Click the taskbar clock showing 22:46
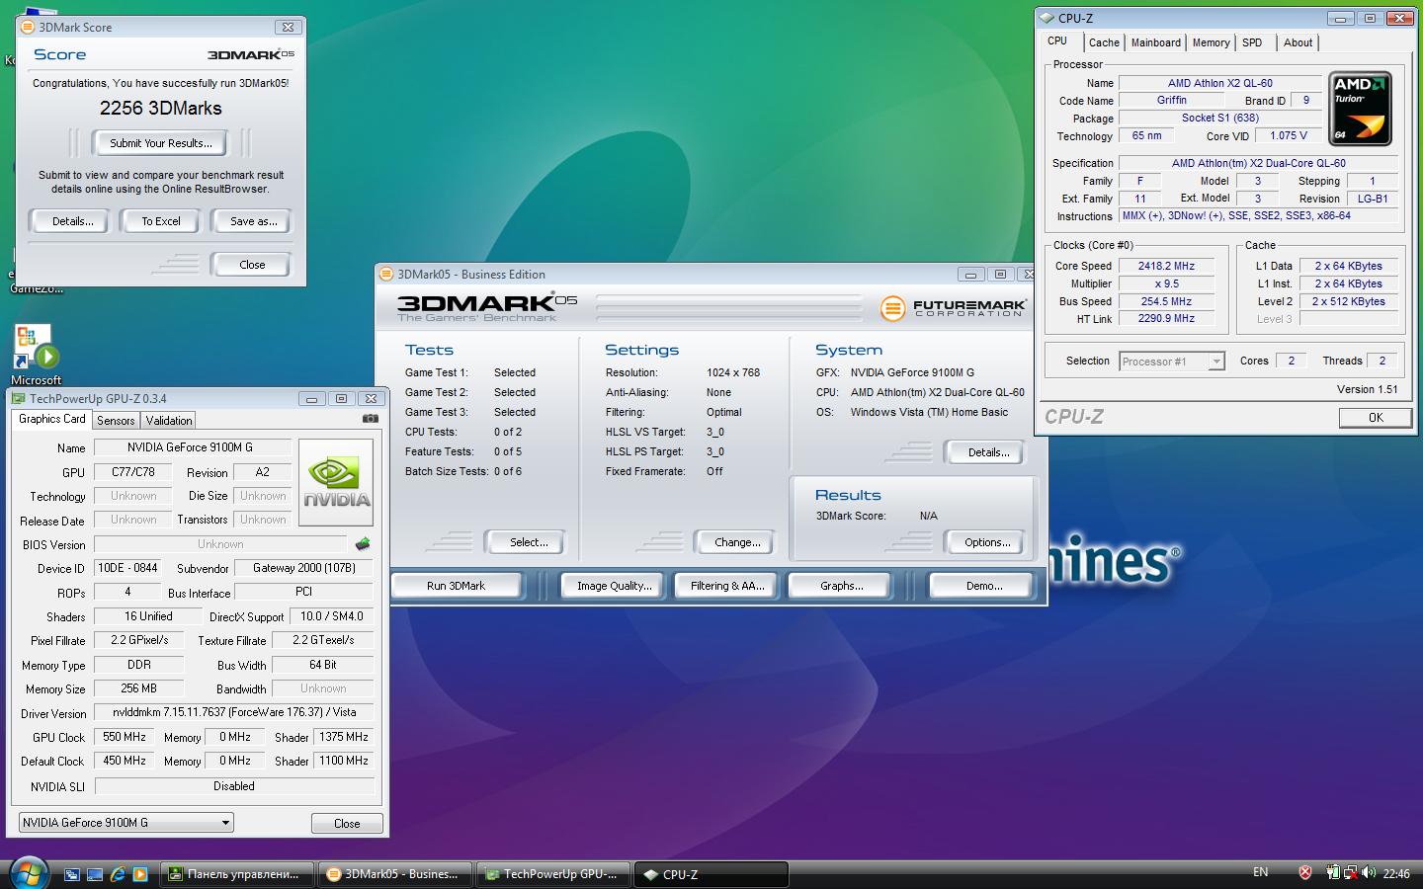Image resolution: width=1423 pixels, height=889 pixels. 1396,873
